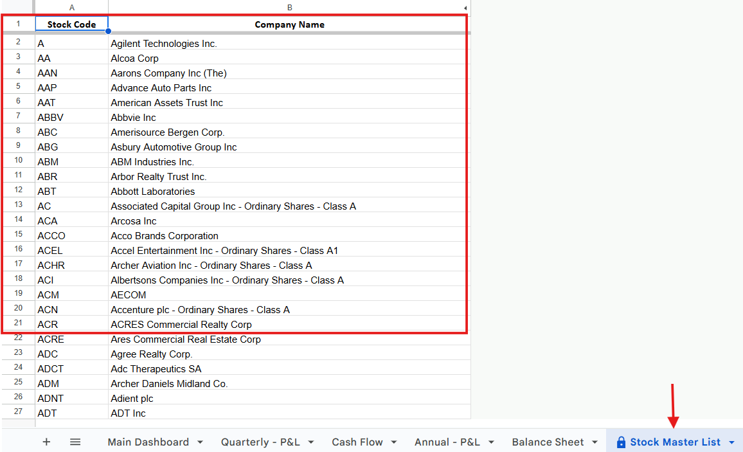Select Aarons Company Inc (The) cell
This screenshot has width=743, height=452.
pyautogui.click(x=289, y=73)
